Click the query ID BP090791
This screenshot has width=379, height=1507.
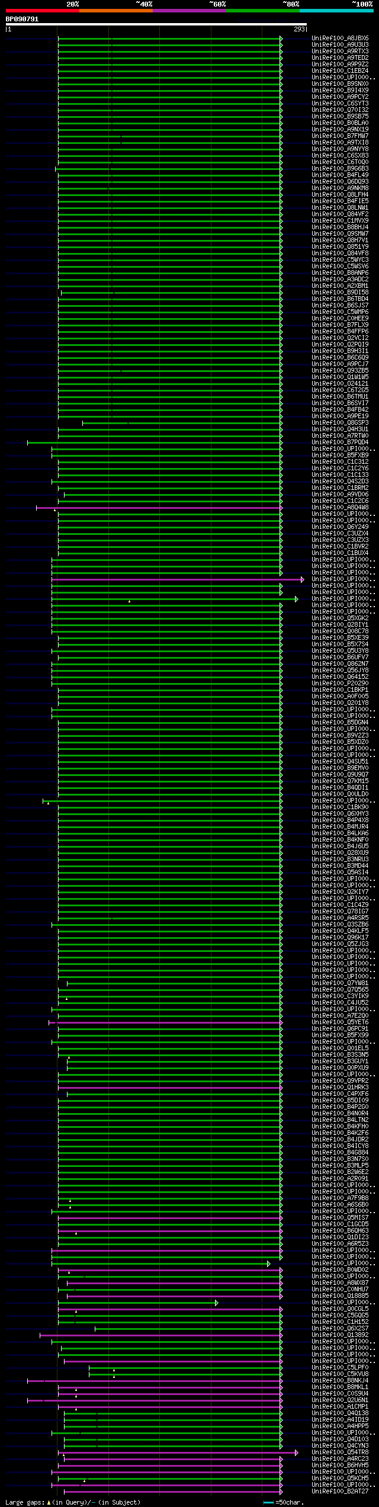click(x=22, y=19)
